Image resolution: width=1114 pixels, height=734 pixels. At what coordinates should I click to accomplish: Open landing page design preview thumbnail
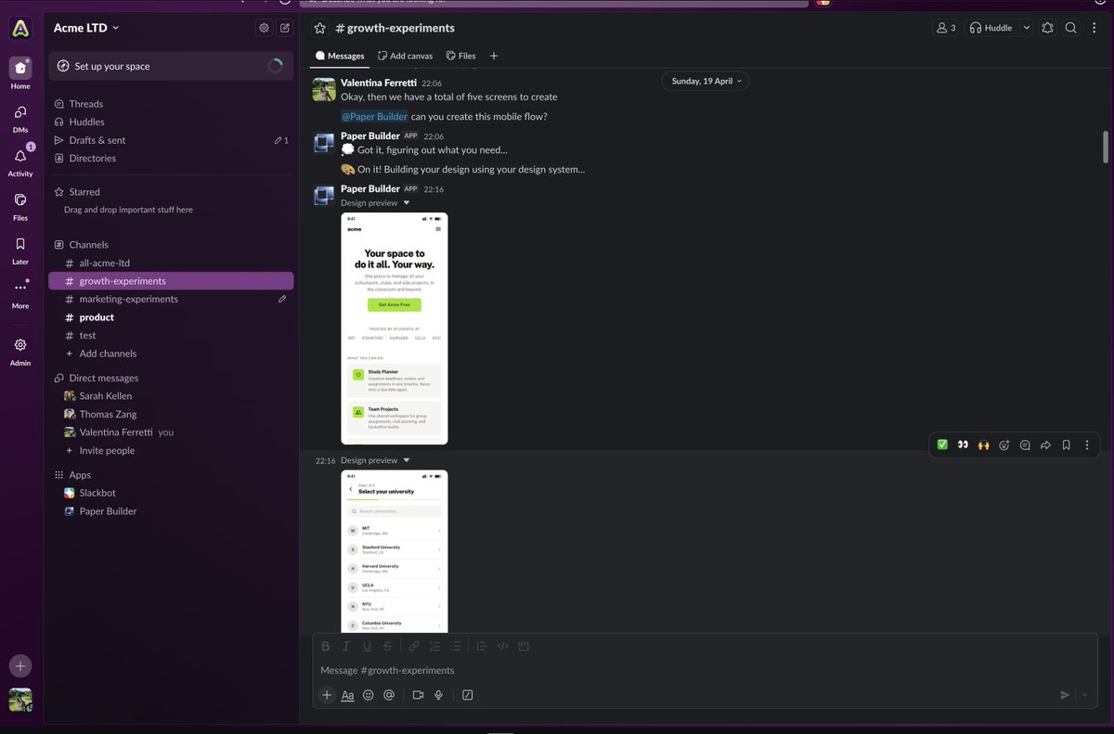[x=395, y=328]
